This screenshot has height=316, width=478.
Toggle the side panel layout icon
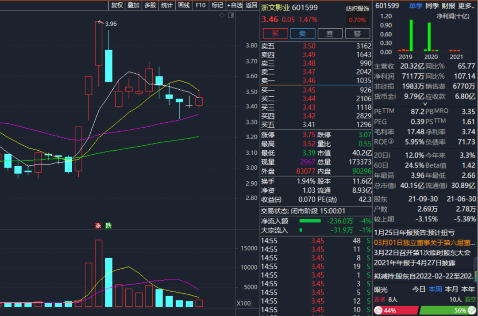[x=231, y=15]
